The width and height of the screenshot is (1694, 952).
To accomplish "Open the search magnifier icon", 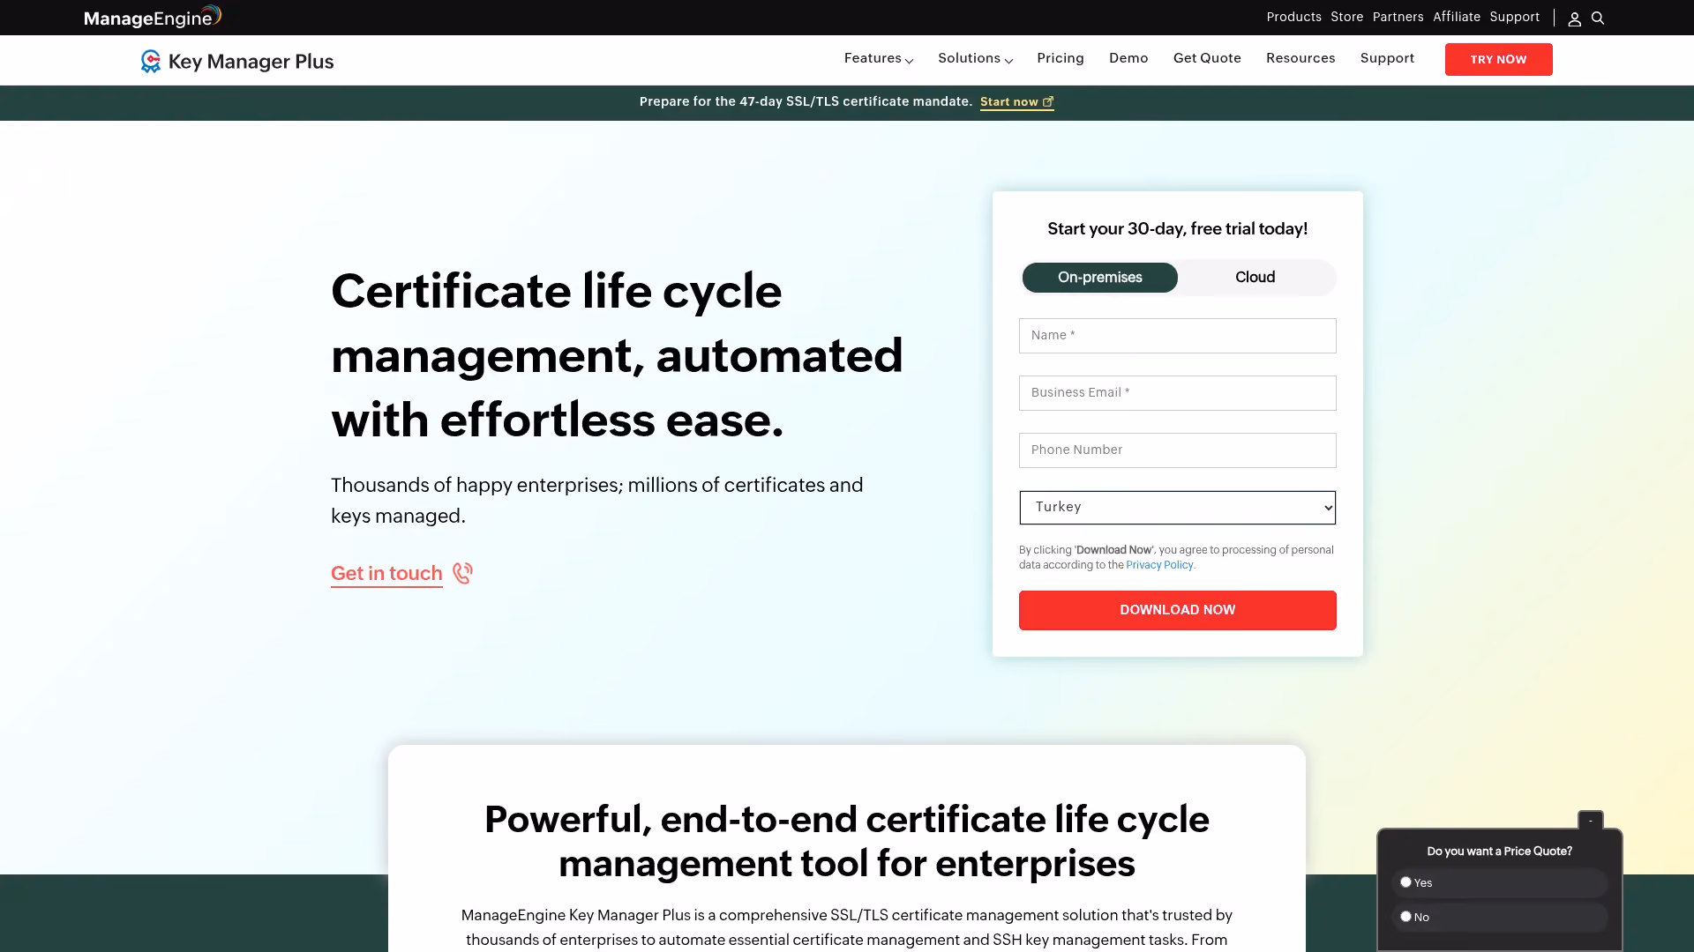I will 1598,18.
